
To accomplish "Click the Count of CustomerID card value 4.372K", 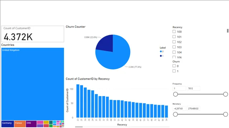I will 18,37.
